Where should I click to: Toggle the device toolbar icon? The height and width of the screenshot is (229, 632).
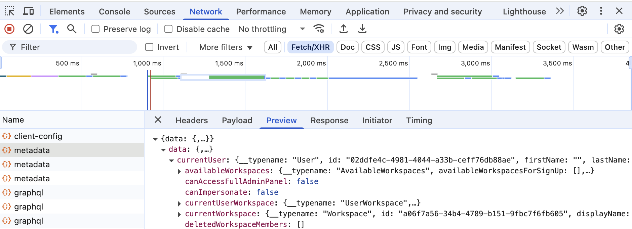pos(28,11)
